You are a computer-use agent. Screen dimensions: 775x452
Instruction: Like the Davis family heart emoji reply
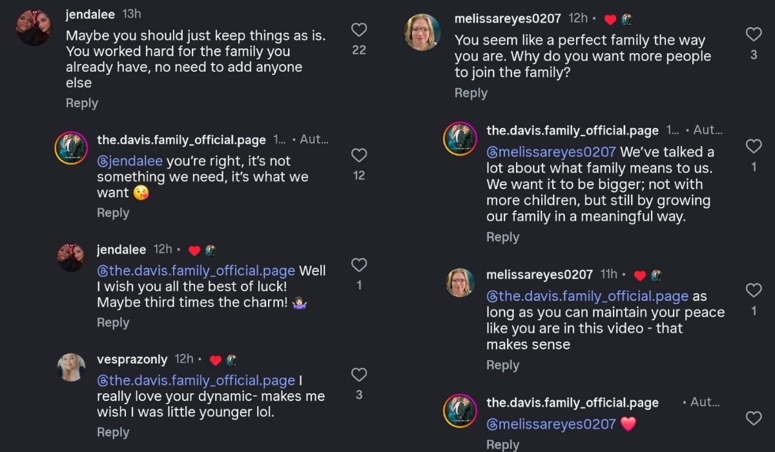tap(753, 418)
